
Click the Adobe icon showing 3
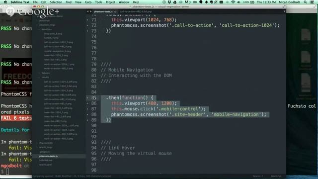pos(188,2)
